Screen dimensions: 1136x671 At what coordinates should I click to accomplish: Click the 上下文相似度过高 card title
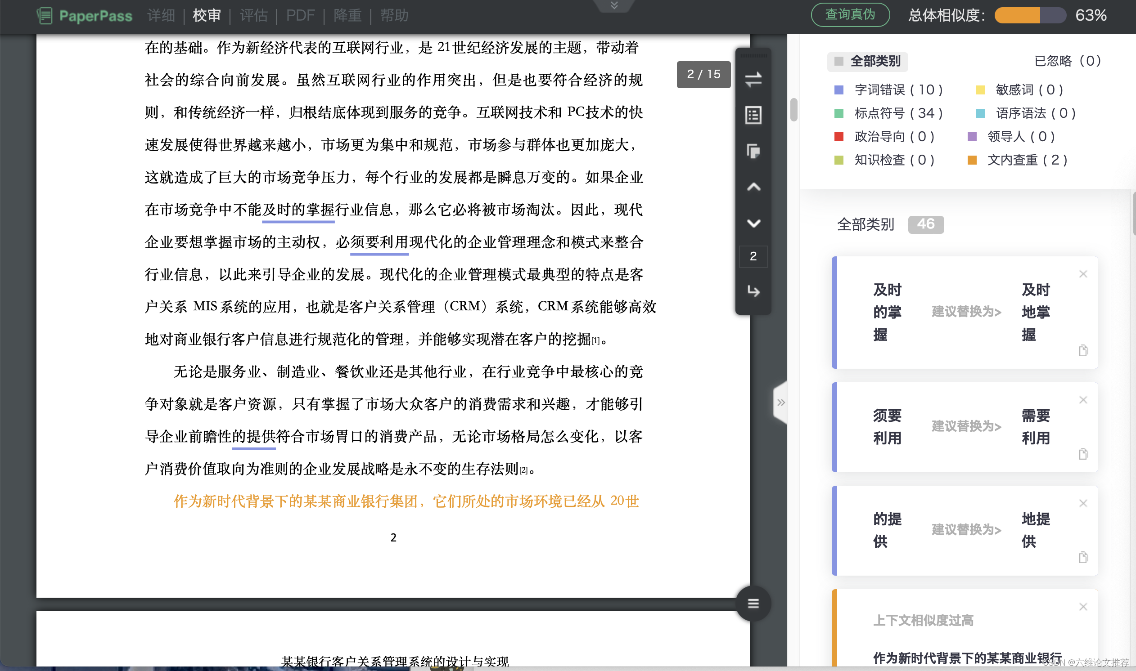click(x=923, y=620)
